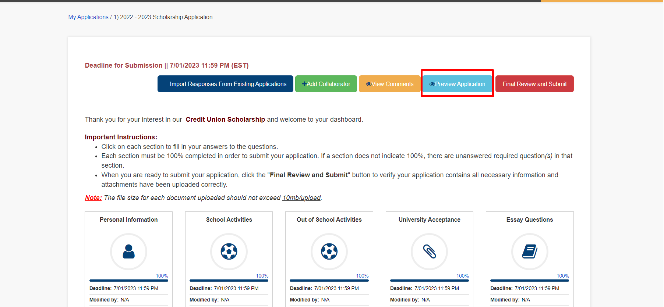Click Modified by N/A in Out of School Activities card
This screenshot has width=664, height=307.
pyautogui.click(x=310, y=300)
